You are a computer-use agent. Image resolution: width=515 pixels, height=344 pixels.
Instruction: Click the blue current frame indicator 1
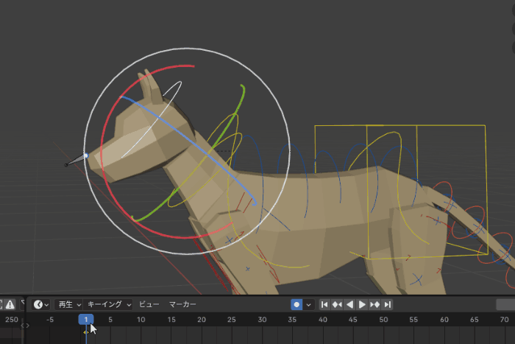(86, 320)
